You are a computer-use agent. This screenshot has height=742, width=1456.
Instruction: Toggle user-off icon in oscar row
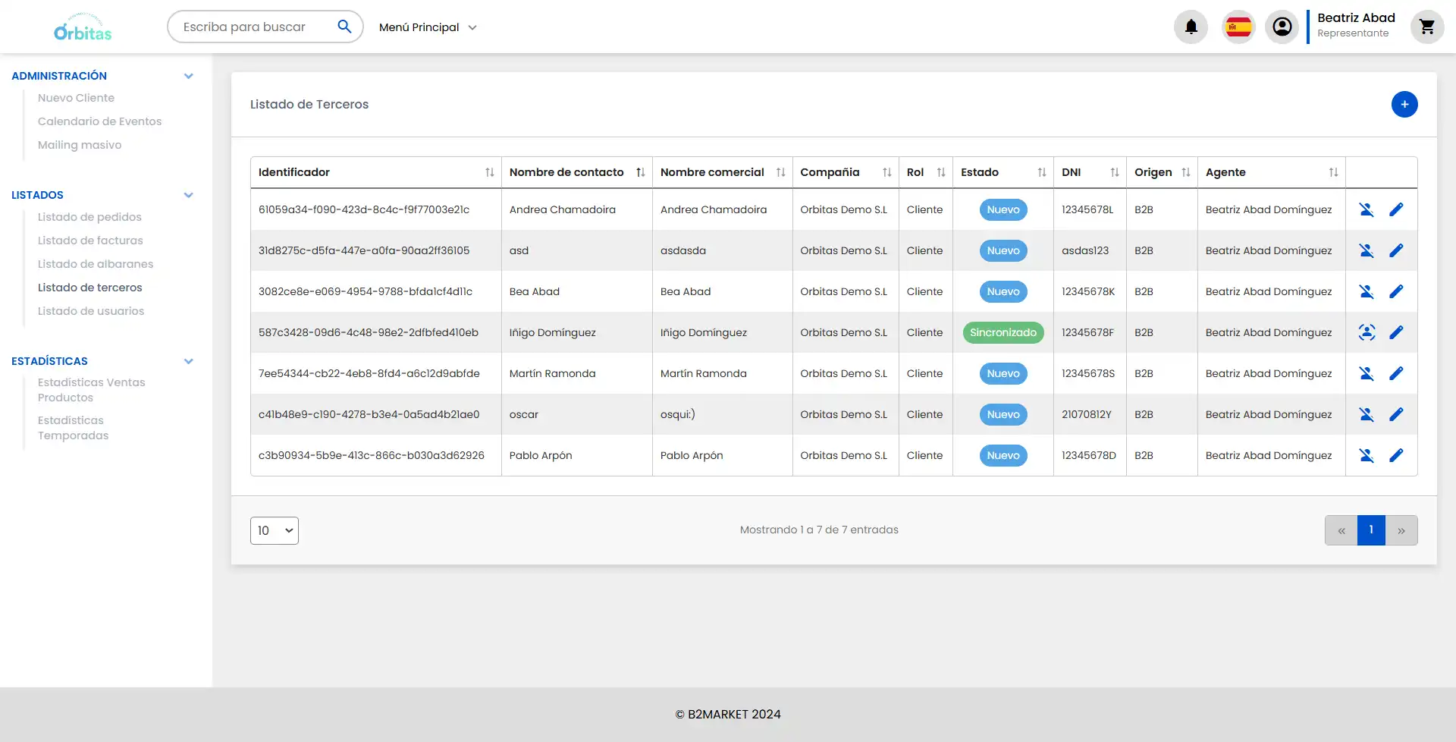1366,414
